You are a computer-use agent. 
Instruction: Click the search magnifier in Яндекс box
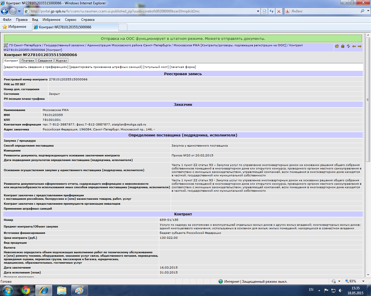pyautogui.click(x=362, y=11)
